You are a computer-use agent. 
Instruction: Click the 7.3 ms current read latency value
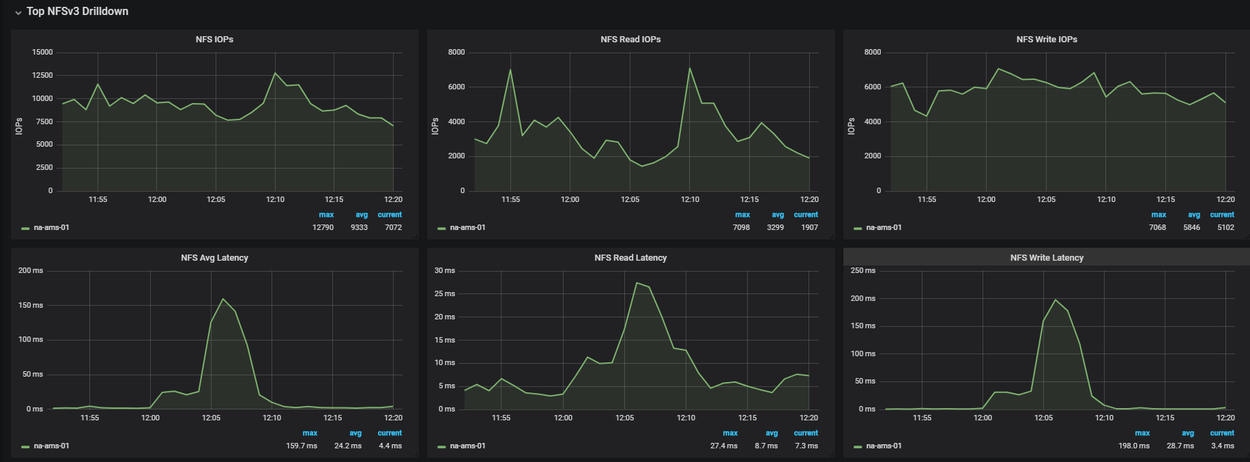coord(806,446)
